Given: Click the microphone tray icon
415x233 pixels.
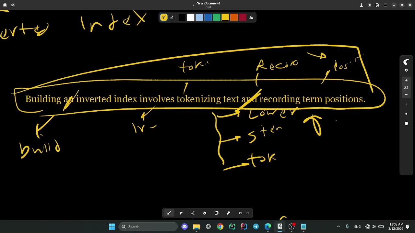Looking at the screenshot, I should [347, 227].
